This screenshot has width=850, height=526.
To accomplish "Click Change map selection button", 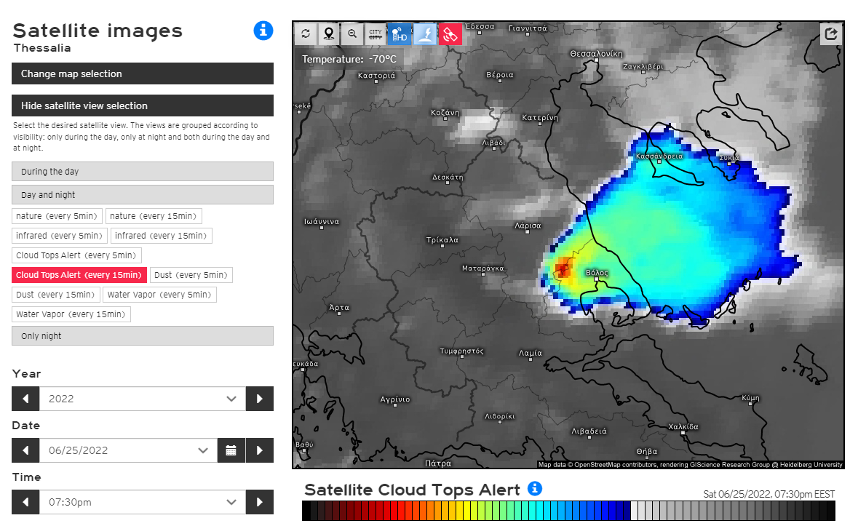I will click(143, 73).
